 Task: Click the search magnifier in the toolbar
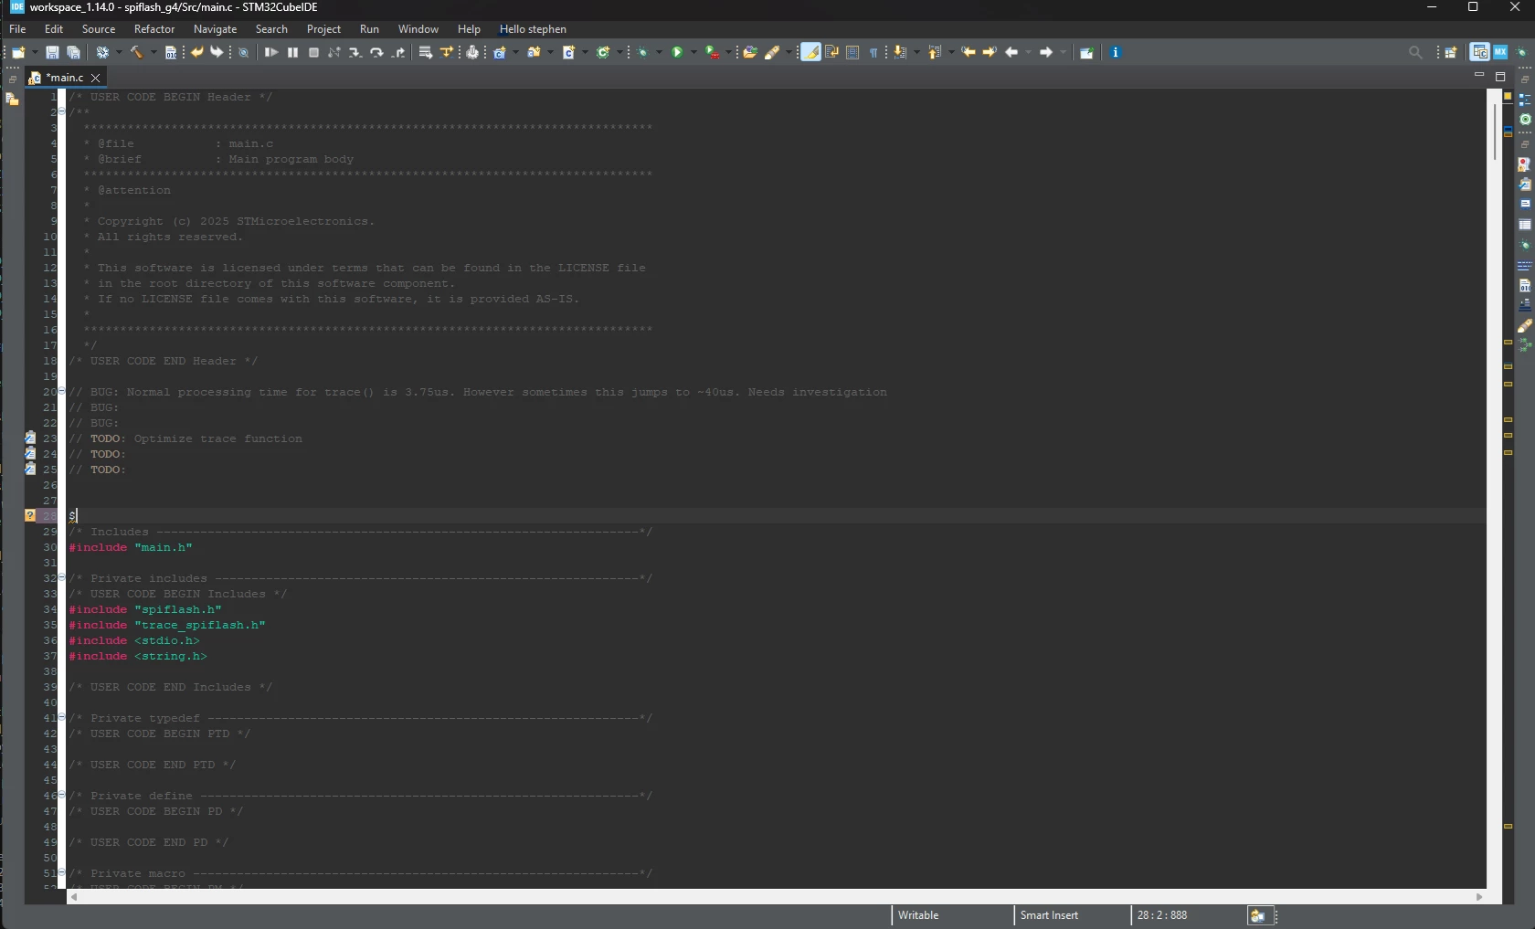[1415, 53]
